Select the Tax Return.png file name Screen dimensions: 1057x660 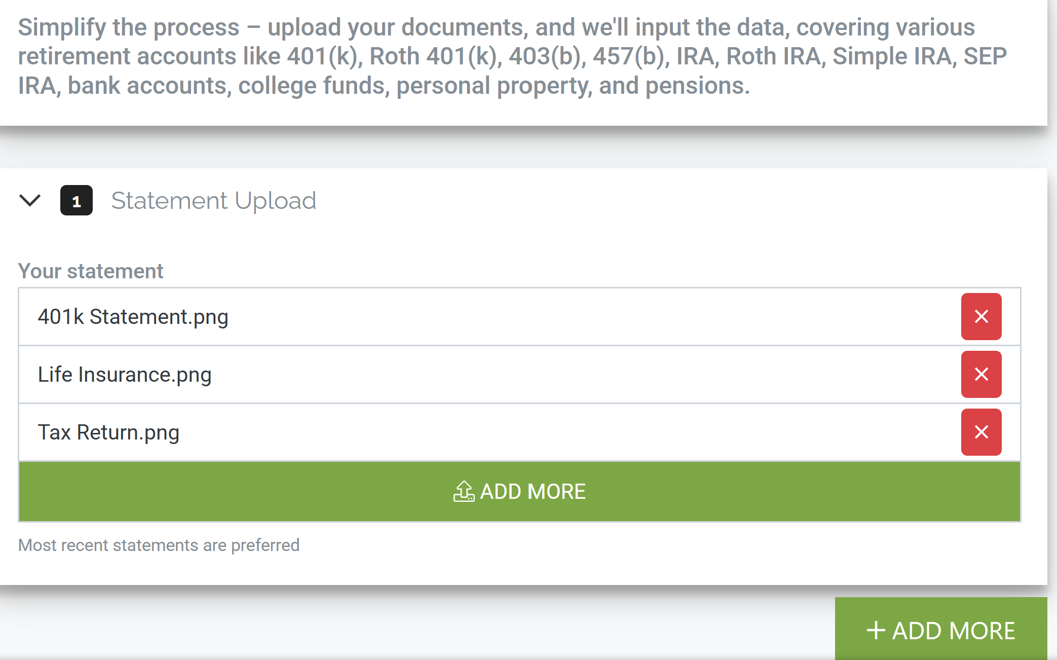coord(108,432)
